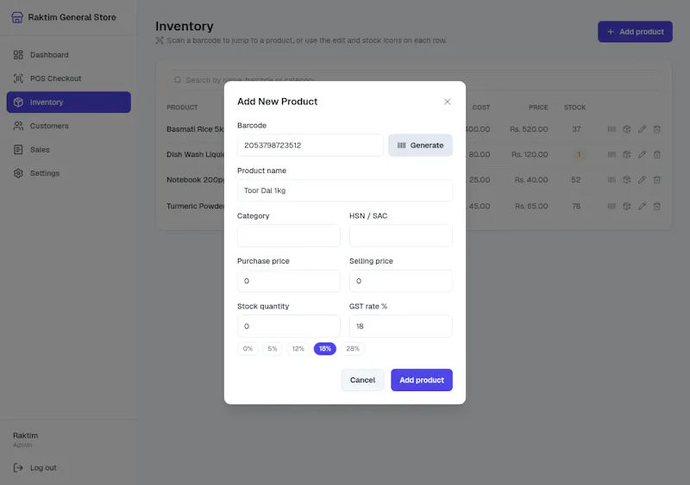
Task: Click the GST rate % field
Action: (x=401, y=326)
